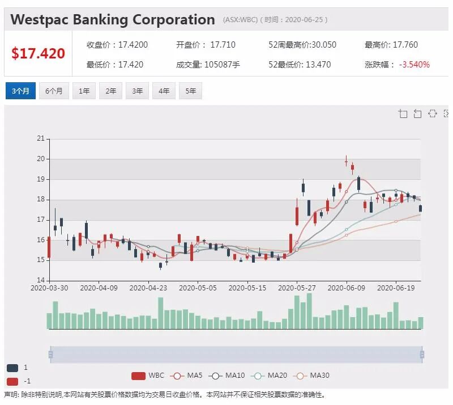Image resolution: width=453 pixels, height=405 pixels.
Task: Click the 涨跌幅 -3.540% value
Action: (414, 65)
